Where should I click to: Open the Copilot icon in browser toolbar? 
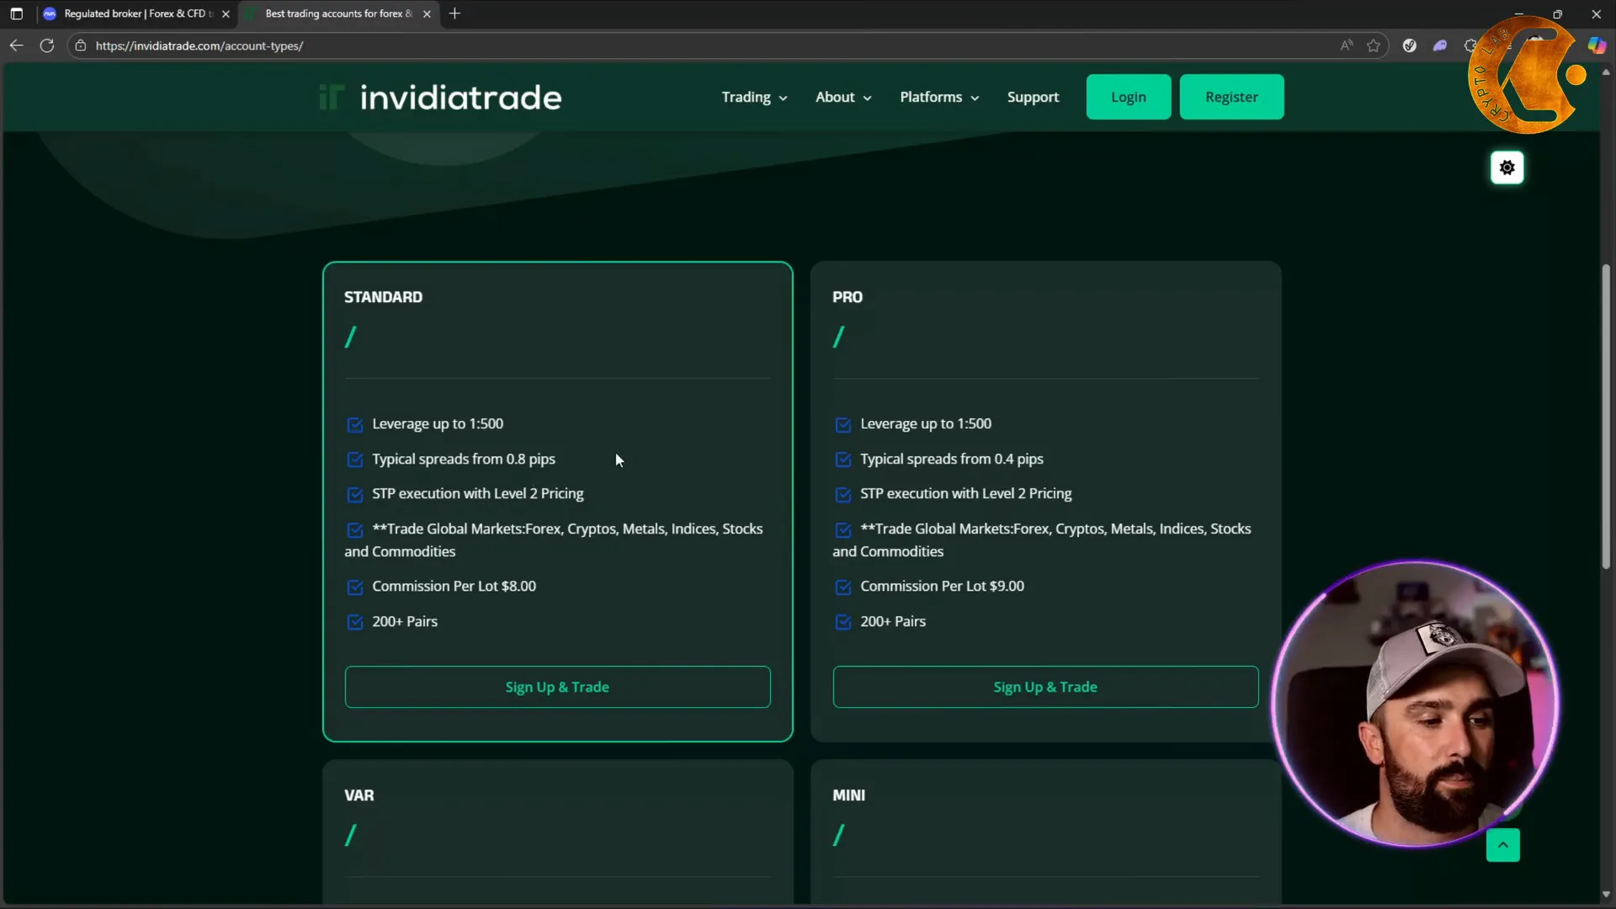[1597, 45]
